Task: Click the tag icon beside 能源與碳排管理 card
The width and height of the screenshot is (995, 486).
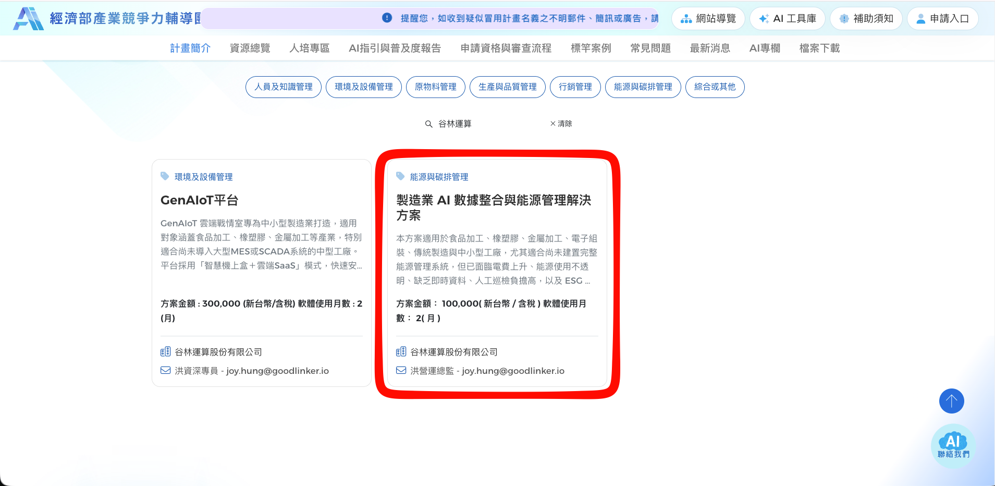Action: point(400,176)
